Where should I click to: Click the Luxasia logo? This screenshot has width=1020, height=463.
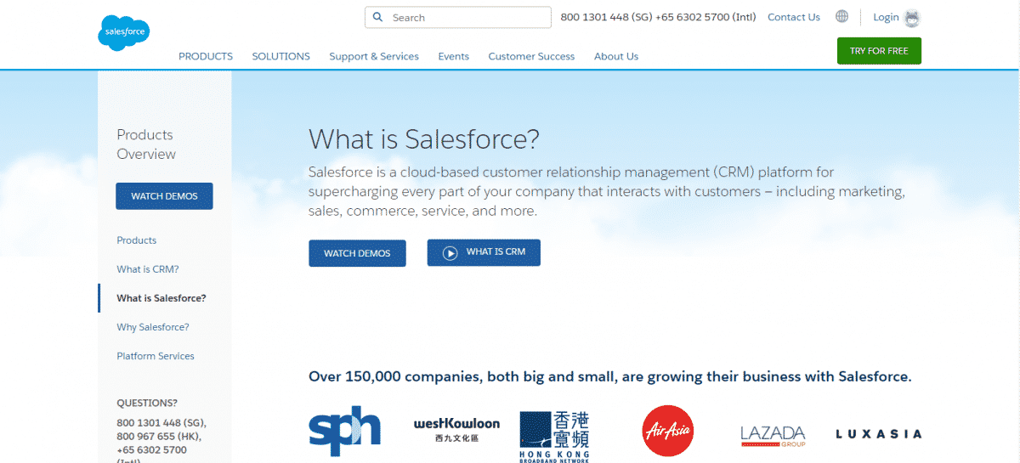pyautogui.click(x=878, y=434)
